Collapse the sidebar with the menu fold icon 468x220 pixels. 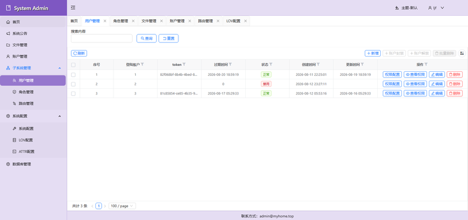73,8
